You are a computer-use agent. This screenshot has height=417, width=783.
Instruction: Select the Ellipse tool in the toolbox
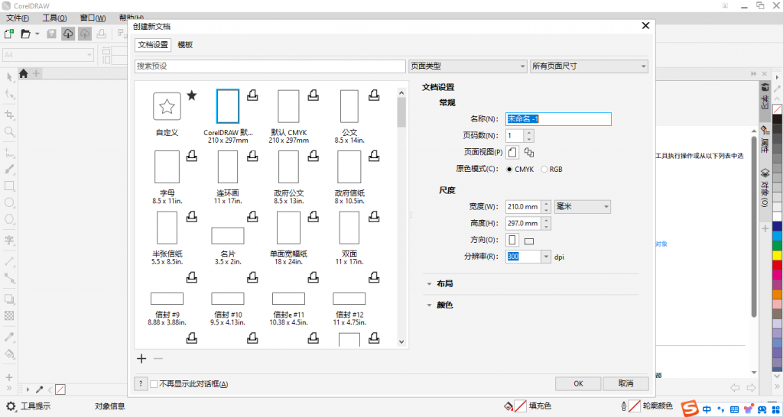[x=9, y=202]
